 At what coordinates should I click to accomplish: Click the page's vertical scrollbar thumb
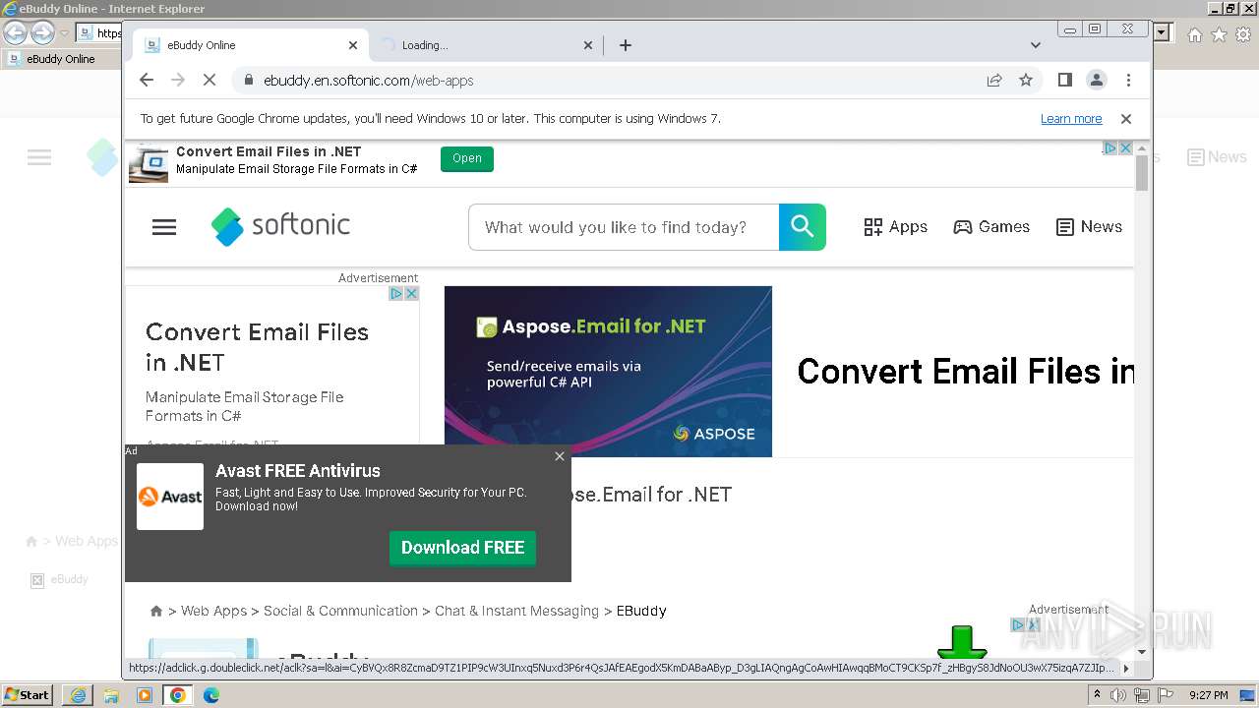(1142, 173)
